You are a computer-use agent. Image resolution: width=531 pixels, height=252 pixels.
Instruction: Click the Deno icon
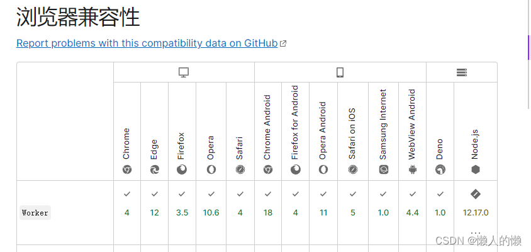(x=440, y=169)
